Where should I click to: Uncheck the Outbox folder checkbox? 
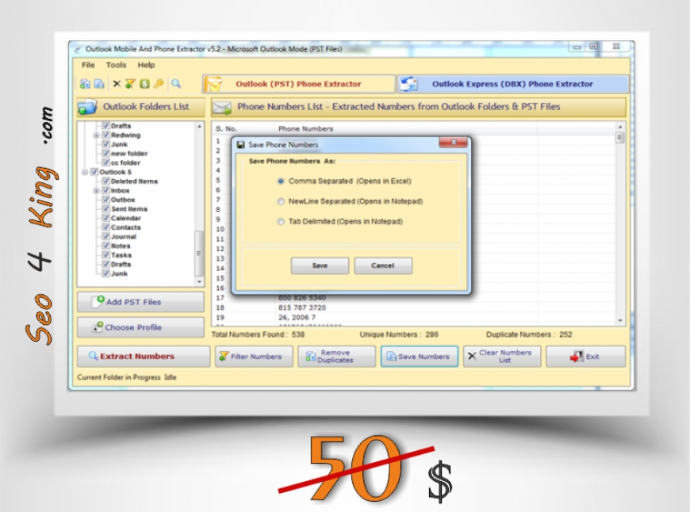click(105, 200)
